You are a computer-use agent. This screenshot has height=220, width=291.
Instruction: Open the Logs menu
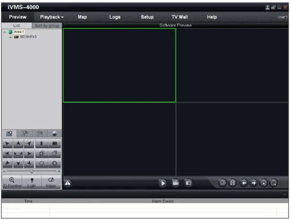[x=115, y=17]
